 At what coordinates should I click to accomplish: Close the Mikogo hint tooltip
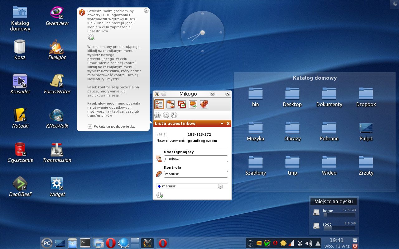pos(146,11)
